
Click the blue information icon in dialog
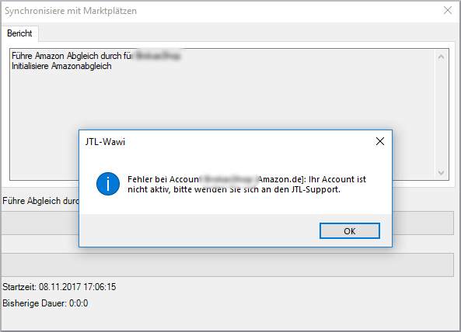(x=108, y=184)
